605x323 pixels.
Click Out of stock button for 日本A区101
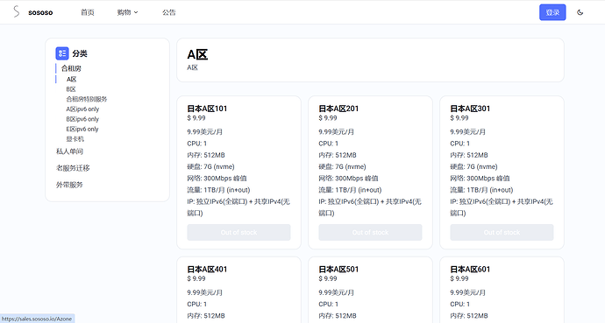tap(238, 233)
